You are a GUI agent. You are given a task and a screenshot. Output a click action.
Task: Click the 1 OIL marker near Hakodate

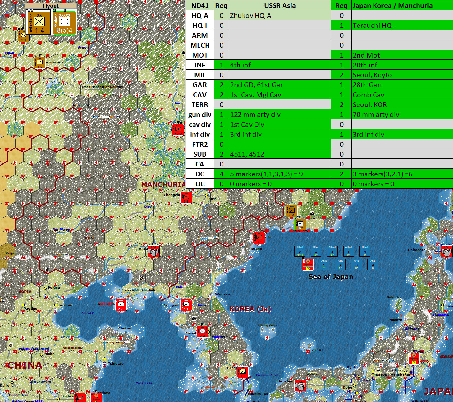[447, 251]
